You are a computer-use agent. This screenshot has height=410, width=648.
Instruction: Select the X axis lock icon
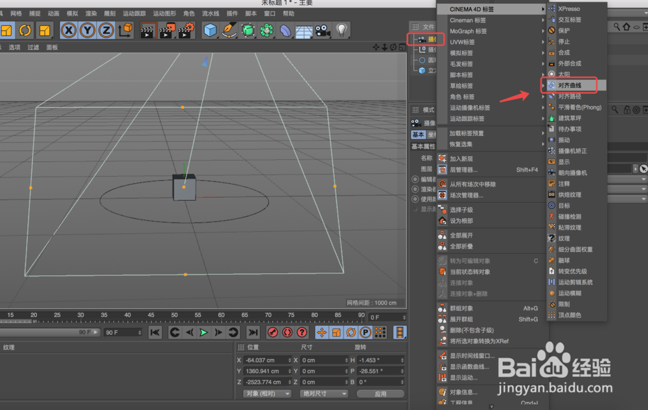(68, 30)
